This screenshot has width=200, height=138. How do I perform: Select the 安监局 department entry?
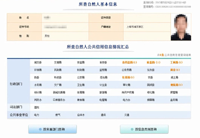81,62
